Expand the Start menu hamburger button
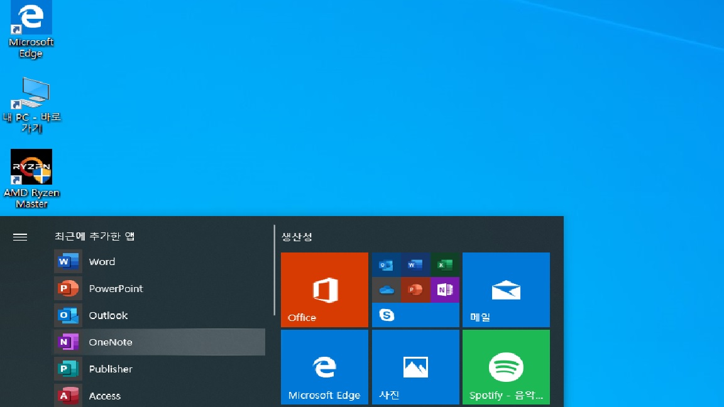 [20, 237]
